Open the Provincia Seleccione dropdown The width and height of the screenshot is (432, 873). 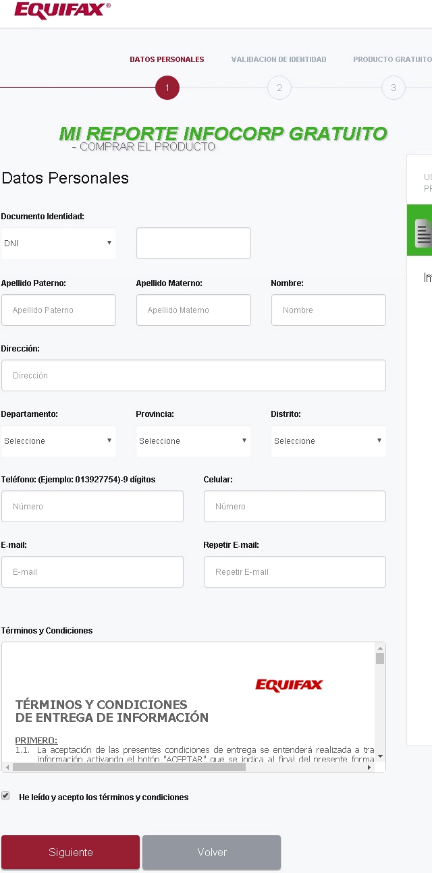point(194,441)
